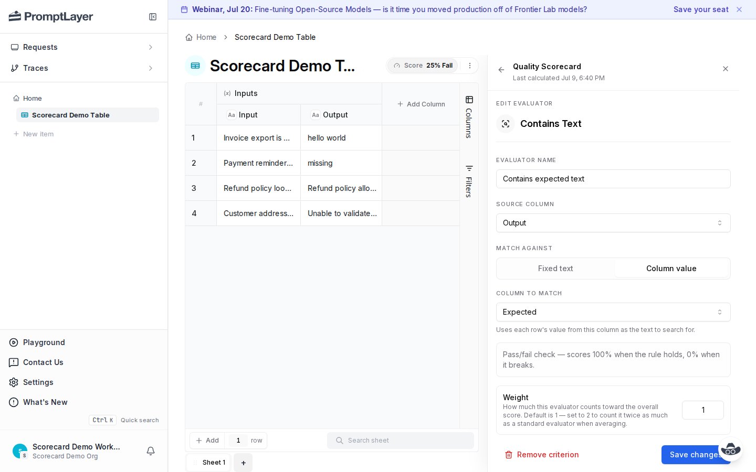Viewport: 756px width, 472px height.
Task: Collapse the sidebar panel icon
Action: pyautogui.click(x=153, y=17)
